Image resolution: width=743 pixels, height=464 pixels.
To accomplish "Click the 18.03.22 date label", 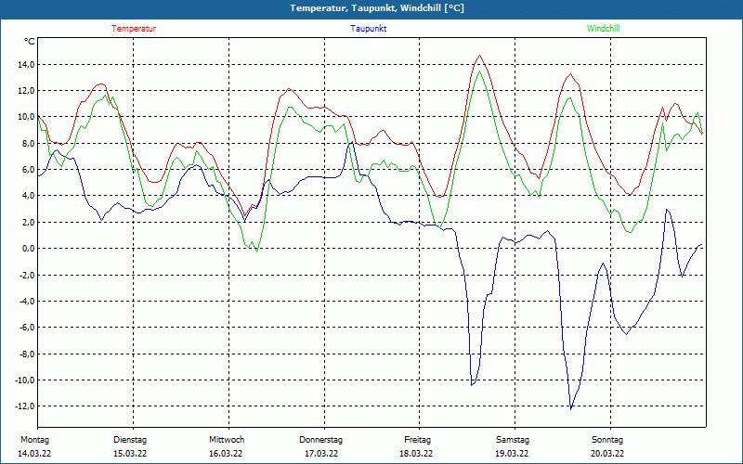I will pos(416,454).
